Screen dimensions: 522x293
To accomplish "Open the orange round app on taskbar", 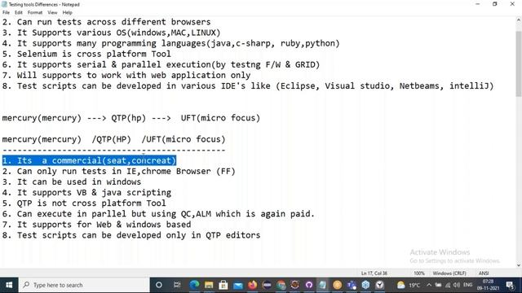I will click(x=337, y=285).
